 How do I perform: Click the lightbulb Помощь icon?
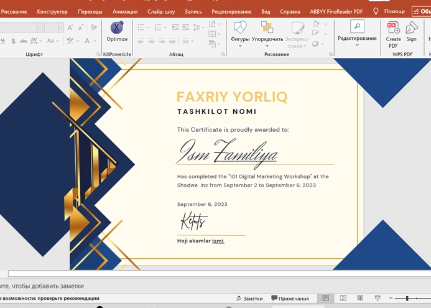(376, 11)
